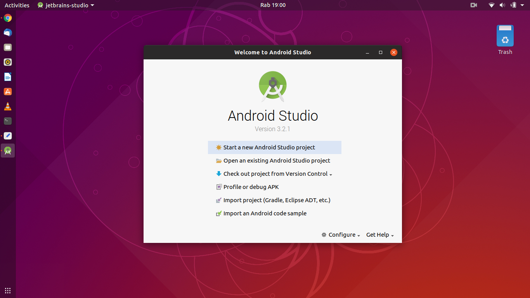Maximize the Welcome to Android Studio window
The height and width of the screenshot is (298, 530).
(x=381, y=52)
